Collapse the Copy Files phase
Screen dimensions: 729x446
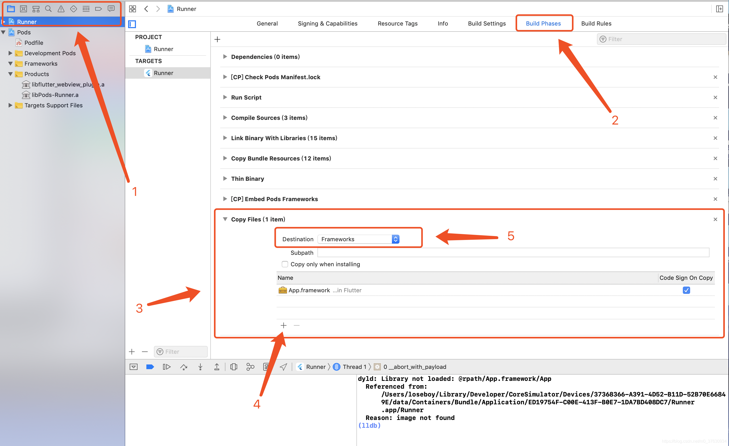click(225, 219)
